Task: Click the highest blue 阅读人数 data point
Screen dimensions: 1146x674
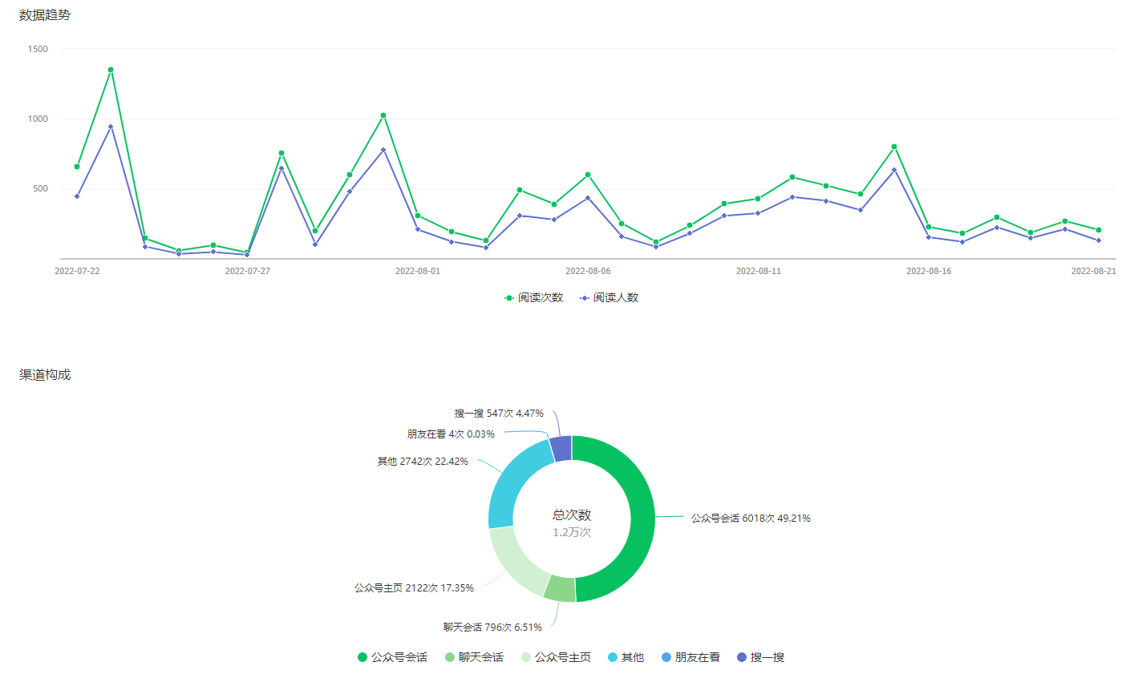Action: pyautogui.click(x=111, y=127)
